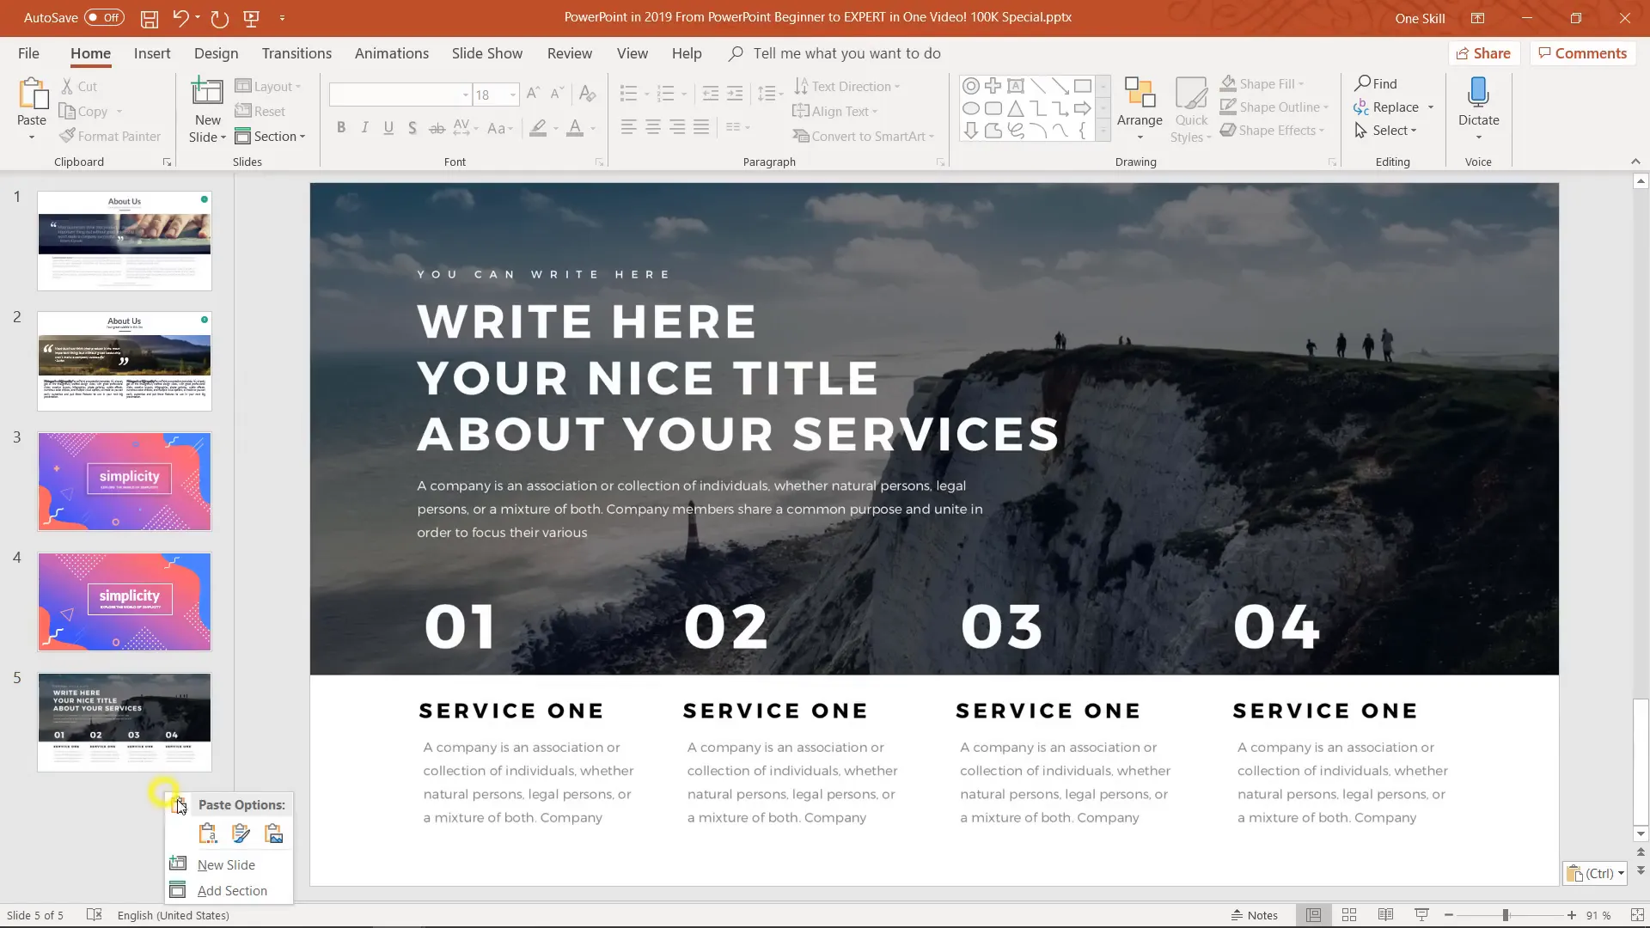Click the Arrange icon in Drawing group
The height and width of the screenshot is (928, 1650).
click(1140, 93)
